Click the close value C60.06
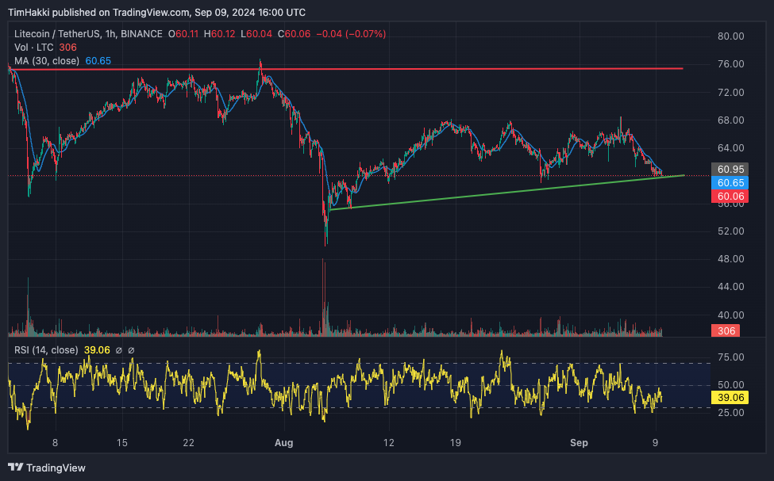Screen dimensions: 774x481 tap(294, 34)
